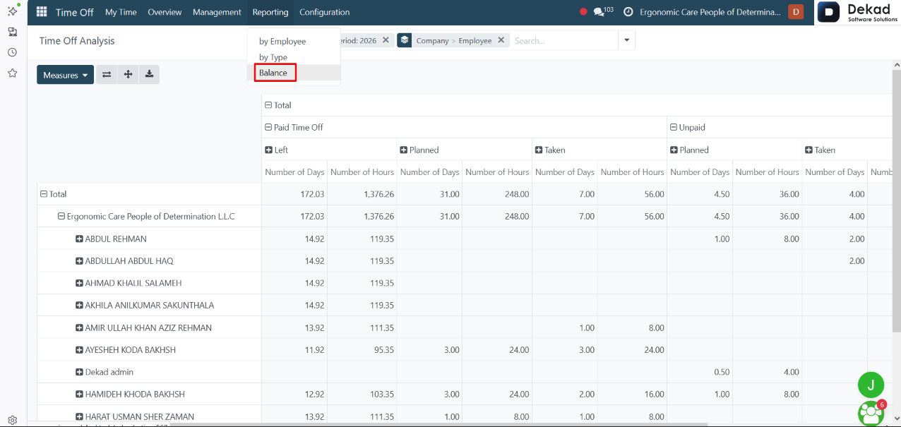
Task: Click the group-by layers icon in search facet
Action: pos(404,40)
